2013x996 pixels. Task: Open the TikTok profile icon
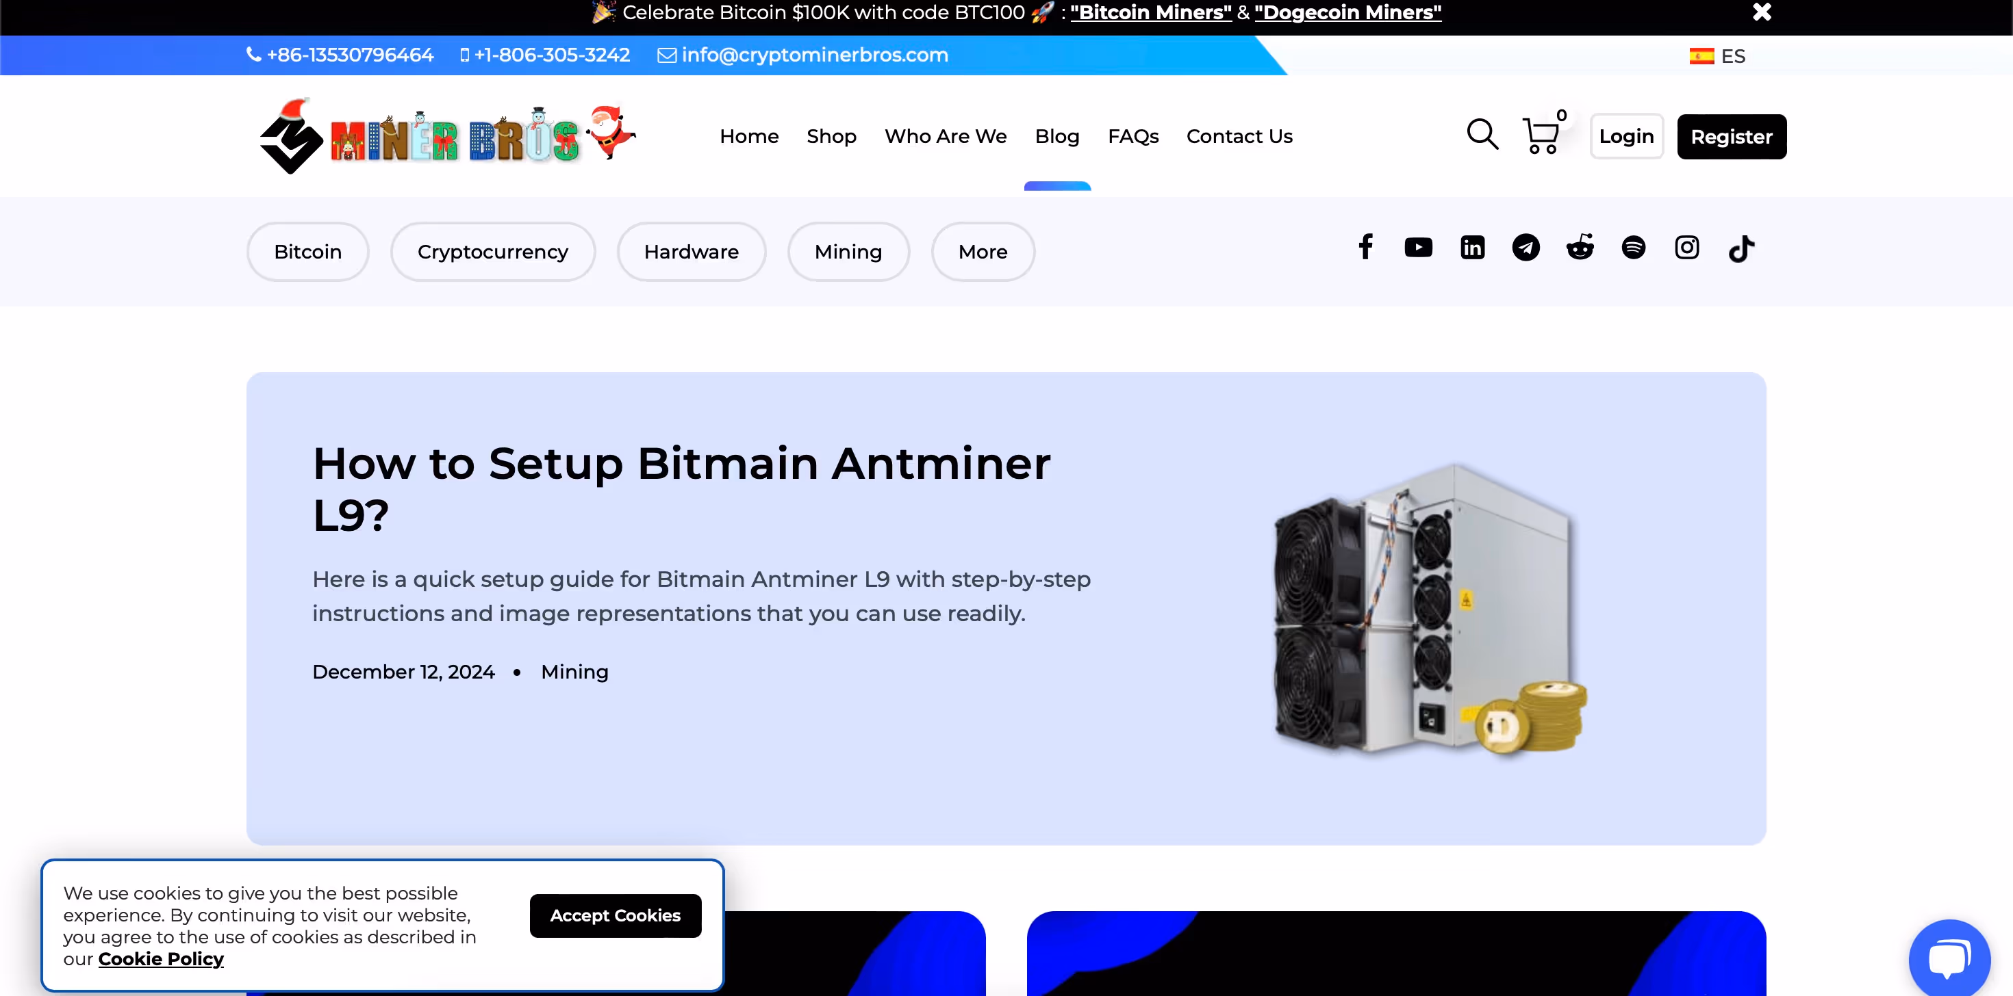click(1741, 249)
